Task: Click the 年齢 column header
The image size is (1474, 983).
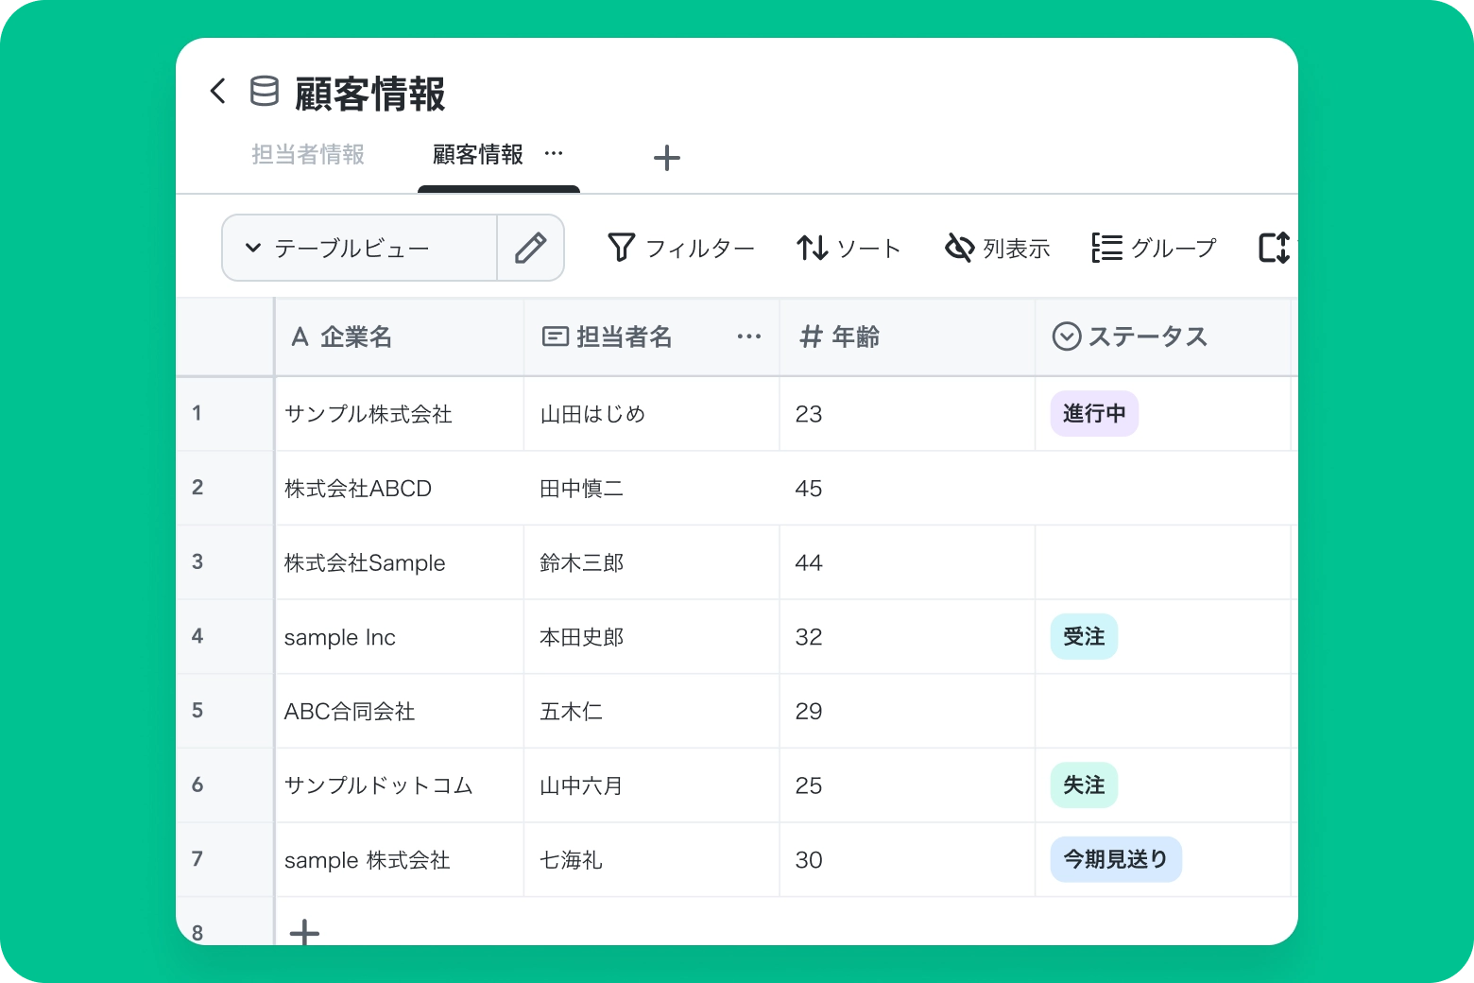Action: coord(855,337)
